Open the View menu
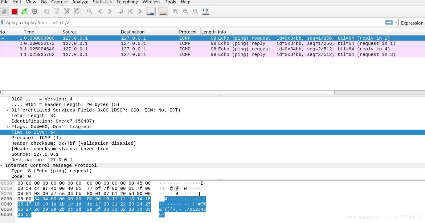Screen dimensions: 425x223 [31, 2]
